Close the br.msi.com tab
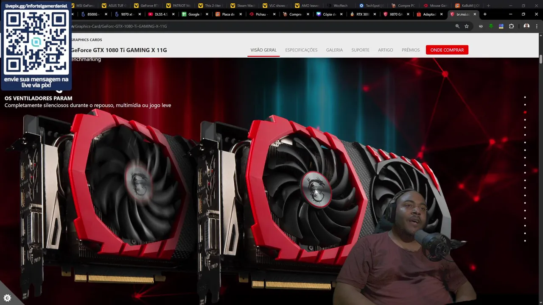This screenshot has height=305, width=543. pyautogui.click(x=475, y=14)
